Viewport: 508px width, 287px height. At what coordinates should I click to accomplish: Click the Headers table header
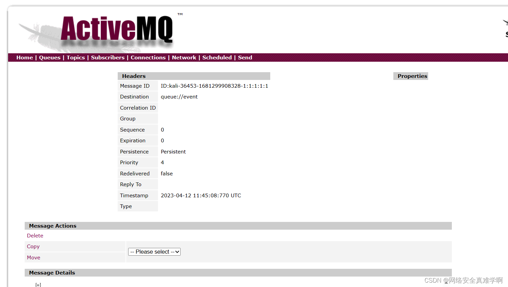tap(134, 76)
